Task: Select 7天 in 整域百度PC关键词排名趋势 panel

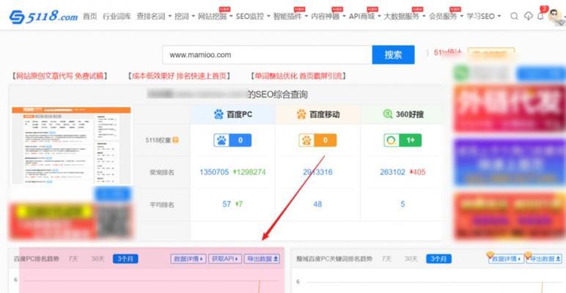Action: (386, 259)
